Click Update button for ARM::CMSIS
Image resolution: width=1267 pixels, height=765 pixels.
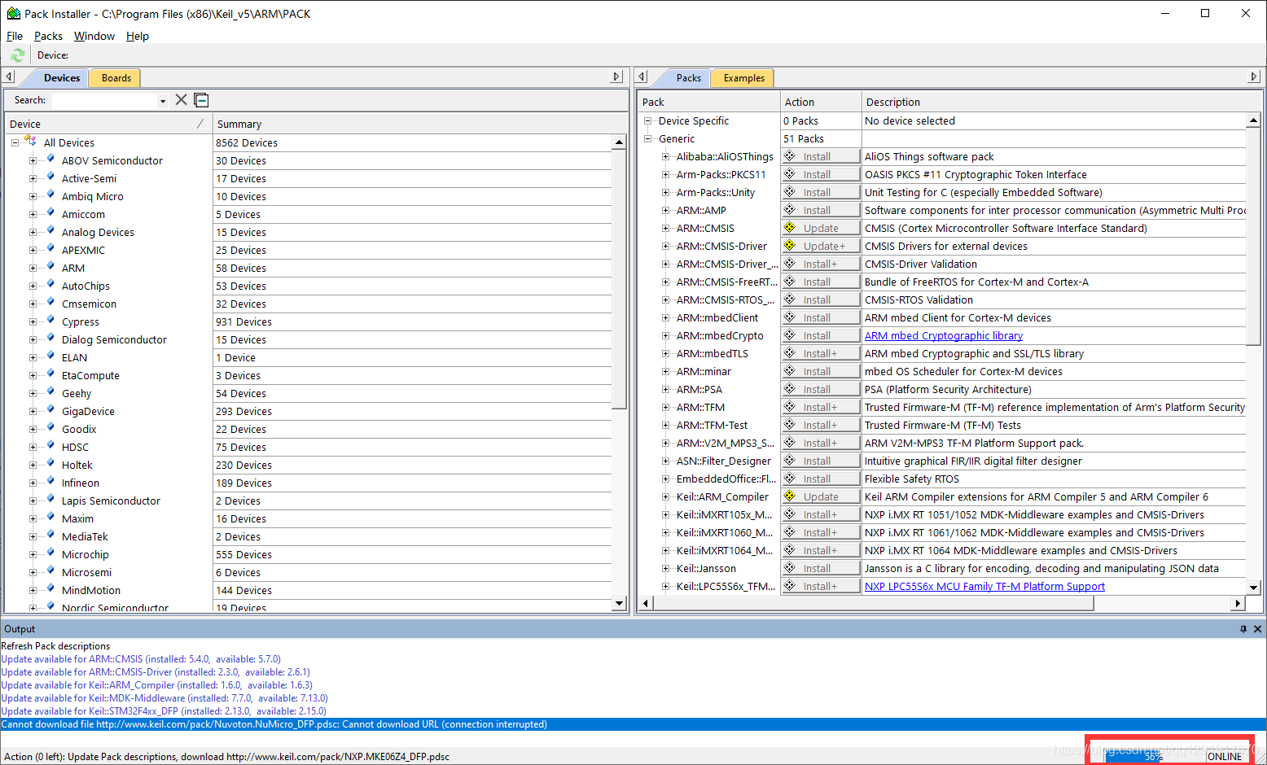coord(821,228)
